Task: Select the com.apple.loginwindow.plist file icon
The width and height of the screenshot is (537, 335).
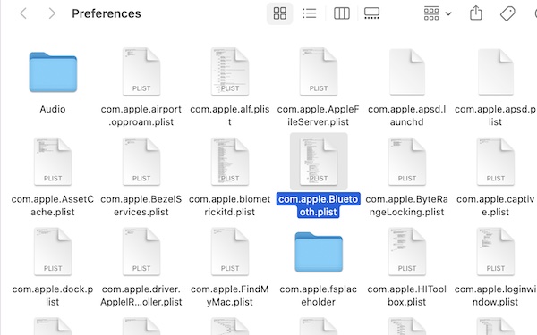Action: click(x=495, y=252)
